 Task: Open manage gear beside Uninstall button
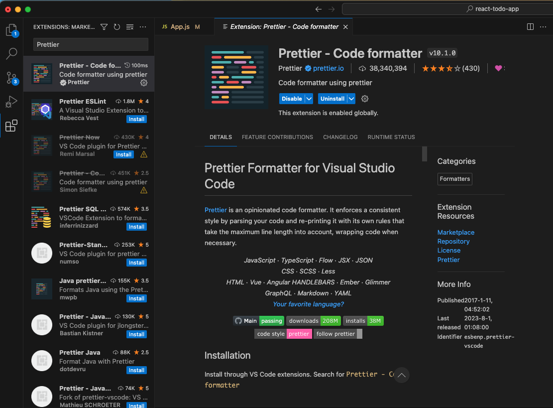(x=365, y=99)
